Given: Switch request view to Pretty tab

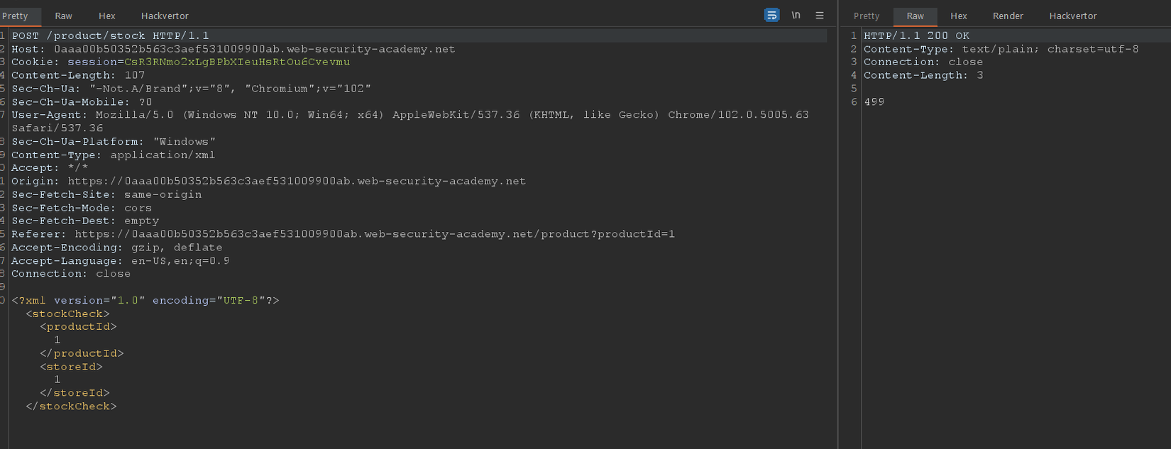Looking at the screenshot, I should point(15,16).
